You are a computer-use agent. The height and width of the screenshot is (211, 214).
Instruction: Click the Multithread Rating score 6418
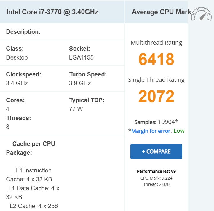pos(156,59)
